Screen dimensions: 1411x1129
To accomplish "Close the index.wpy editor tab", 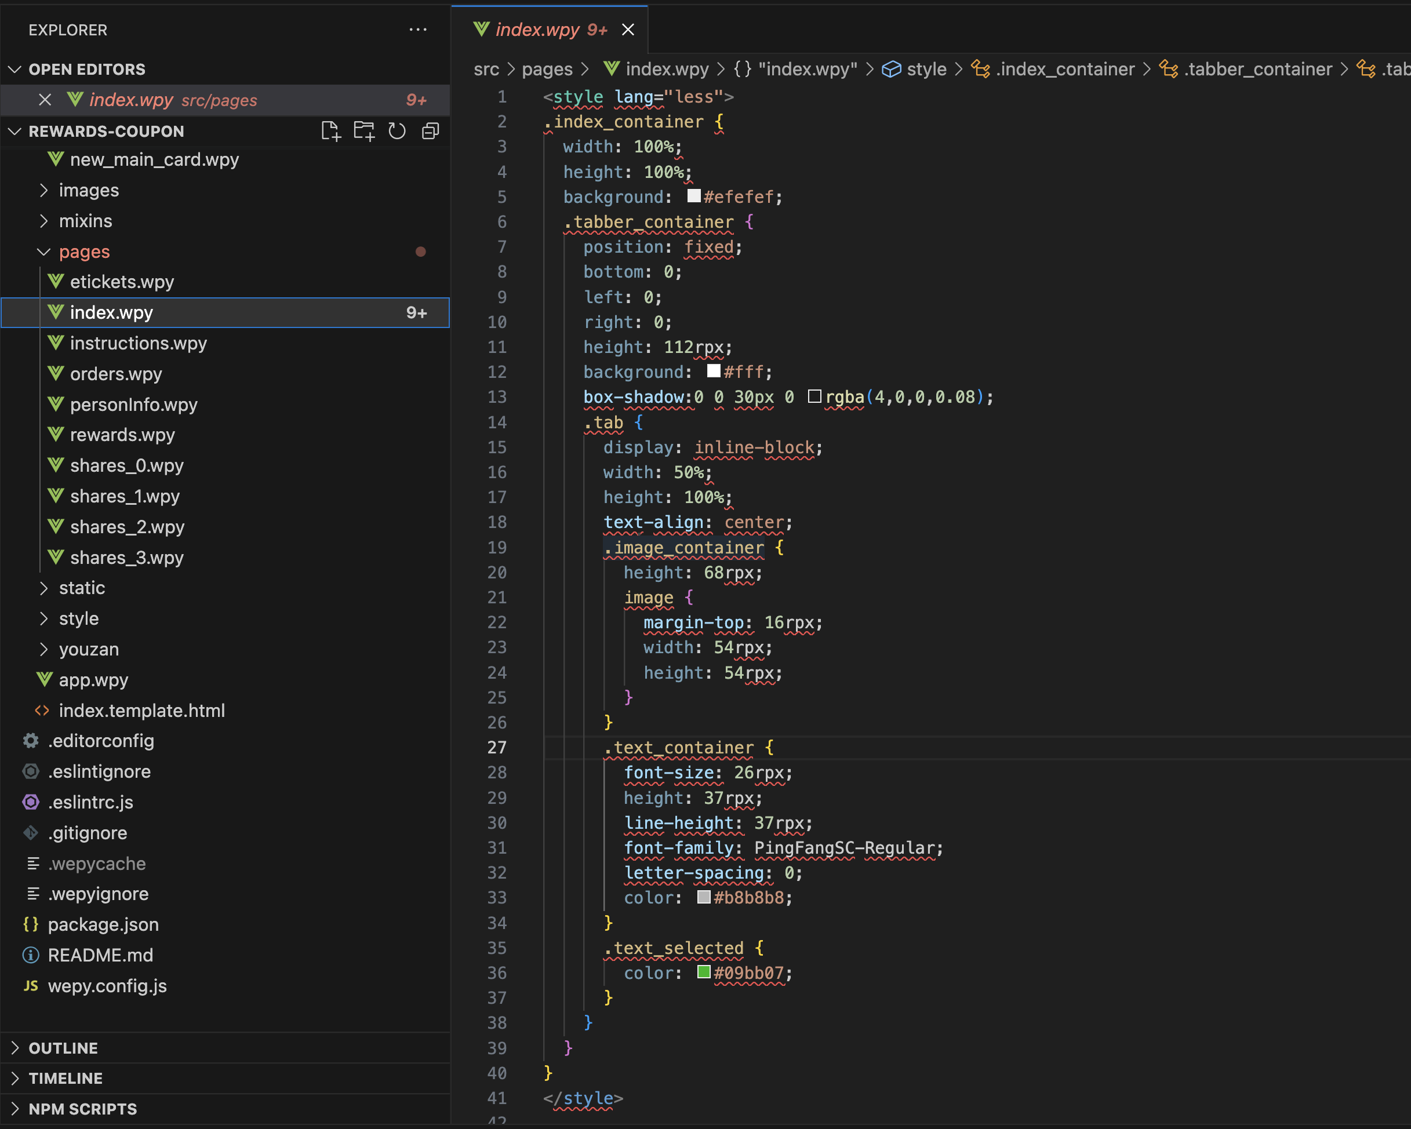I will pos(628,30).
